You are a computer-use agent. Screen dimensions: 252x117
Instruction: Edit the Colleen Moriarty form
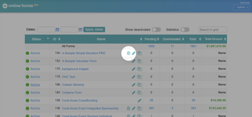point(134,84)
